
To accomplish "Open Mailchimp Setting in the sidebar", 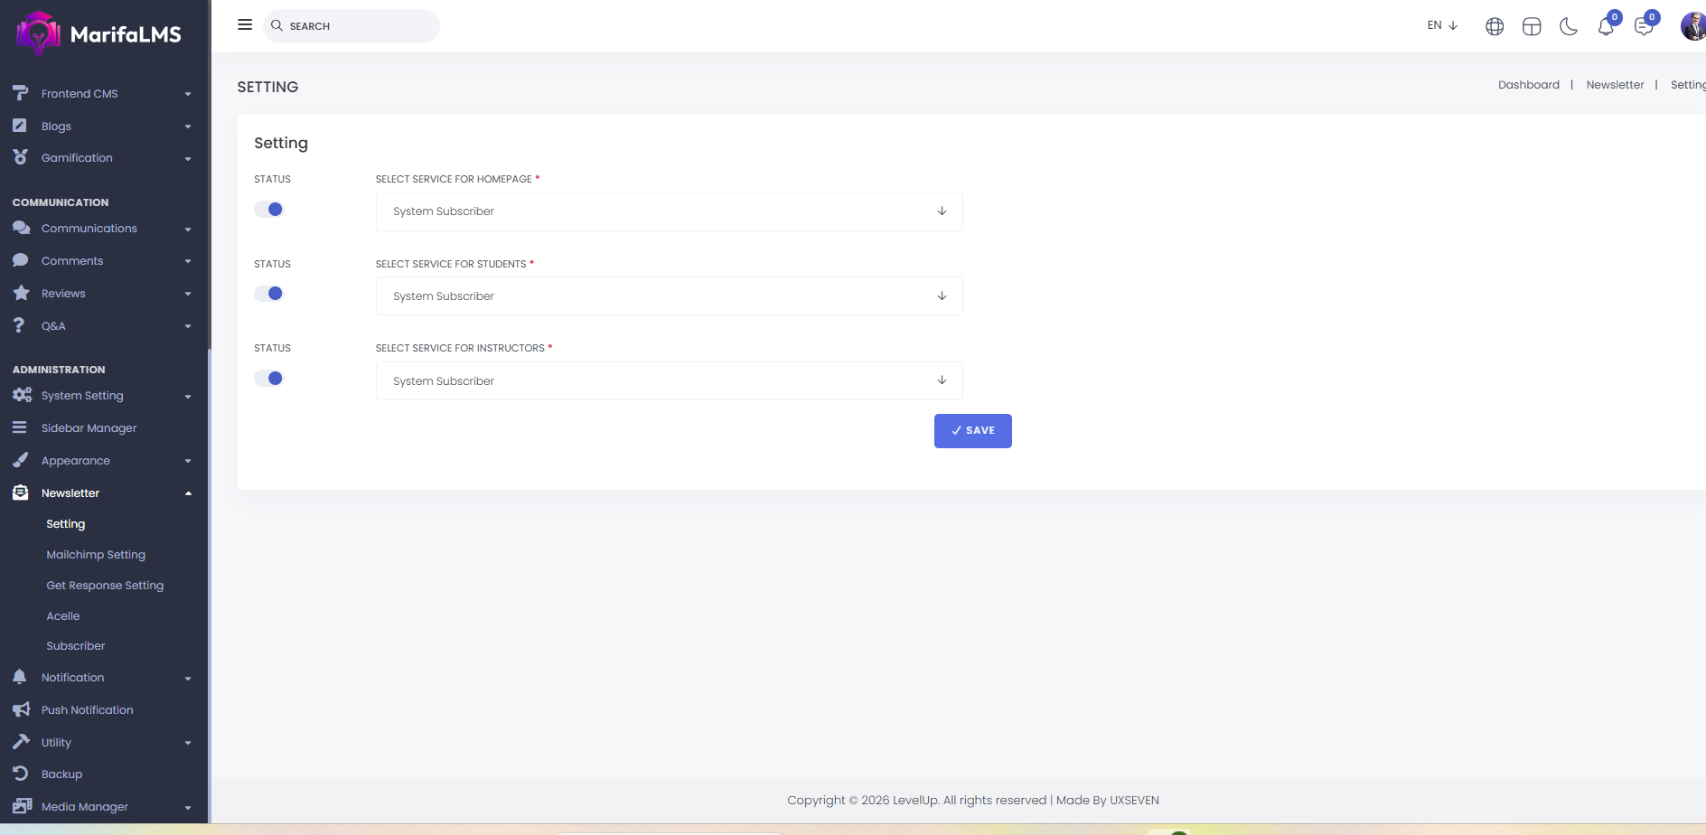I will tap(96, 555).
